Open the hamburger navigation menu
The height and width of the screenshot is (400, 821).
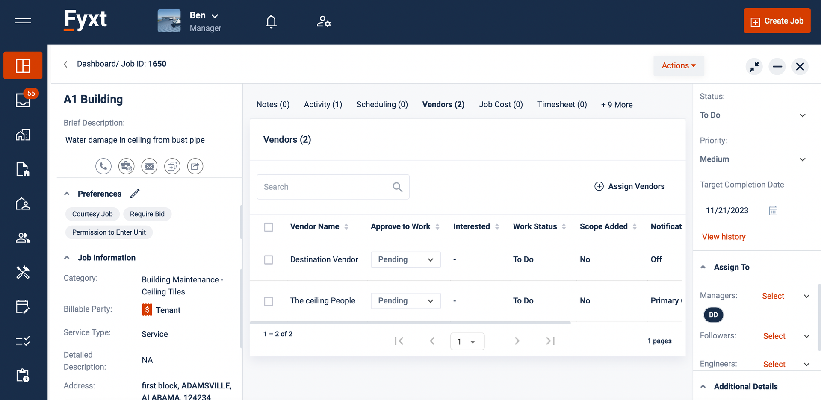click(23, 21)
